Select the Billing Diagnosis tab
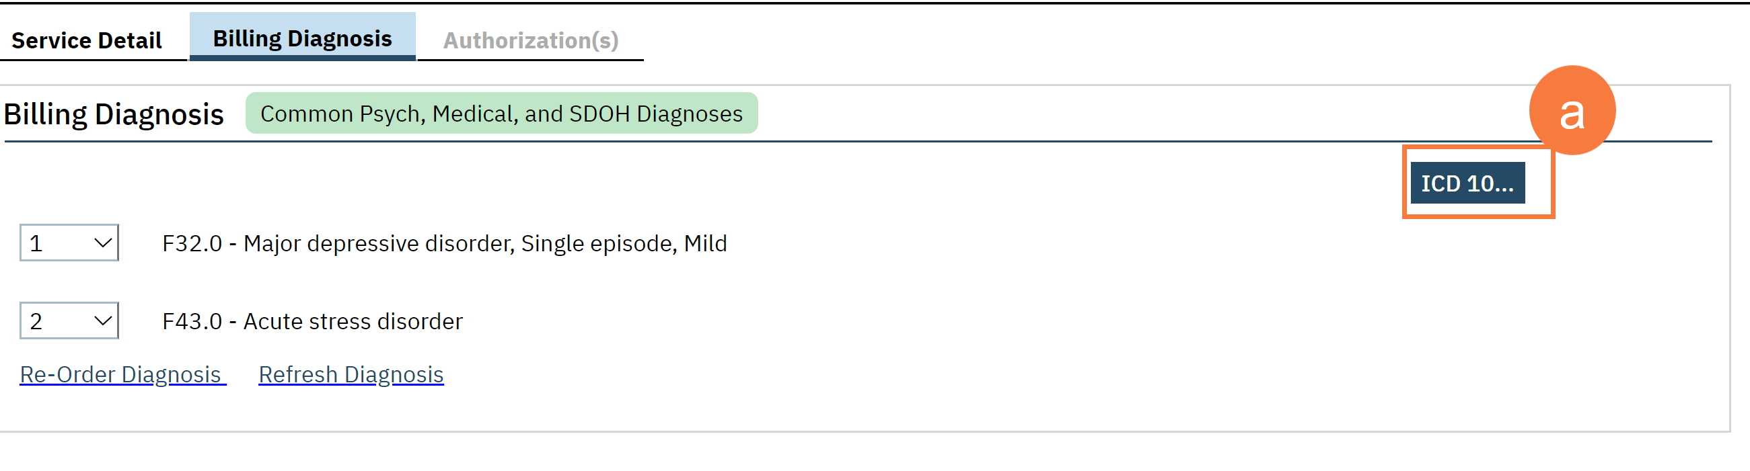The height and width of the screenshot is (471, 1750). pyautogui.click(x=302, y=39)
